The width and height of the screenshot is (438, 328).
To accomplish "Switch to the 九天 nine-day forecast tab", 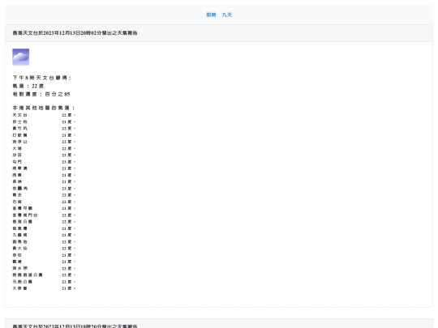I will point(227,15).
